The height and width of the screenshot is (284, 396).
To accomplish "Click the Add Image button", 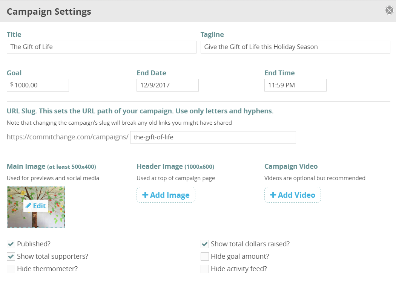I will point(166,195).
